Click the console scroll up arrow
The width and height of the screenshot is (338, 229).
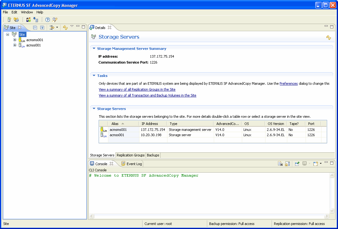[x=332, y=175]
